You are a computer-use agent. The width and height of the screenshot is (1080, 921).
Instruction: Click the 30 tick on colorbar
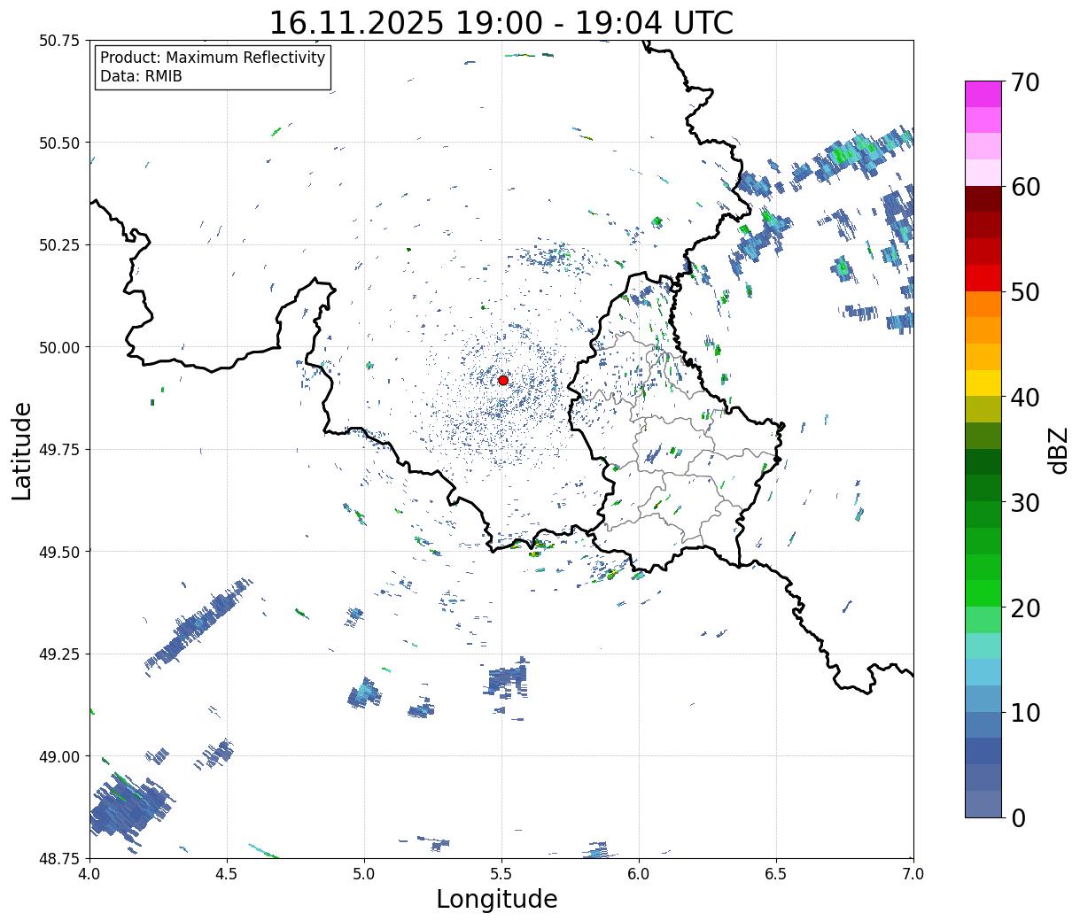1024,503
